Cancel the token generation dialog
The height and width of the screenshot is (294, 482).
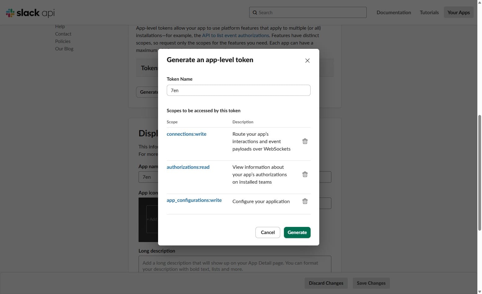[268, 232]
